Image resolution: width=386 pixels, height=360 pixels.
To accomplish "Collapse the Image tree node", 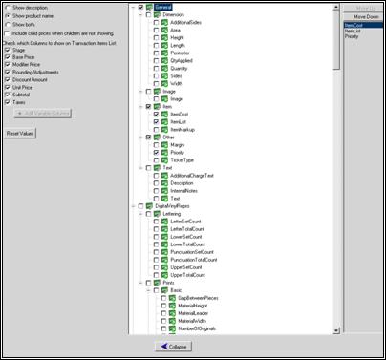I will click(140, 92).
